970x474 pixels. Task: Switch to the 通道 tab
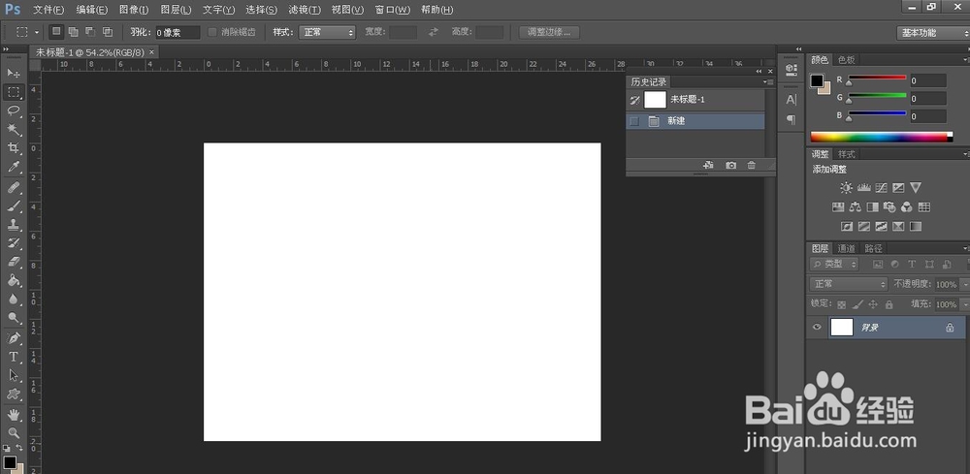(x=846, y=248)
